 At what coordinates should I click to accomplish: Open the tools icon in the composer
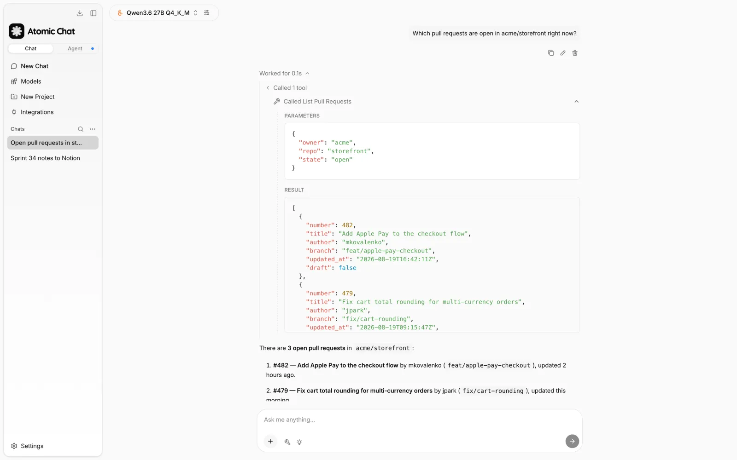click(287, 442)
